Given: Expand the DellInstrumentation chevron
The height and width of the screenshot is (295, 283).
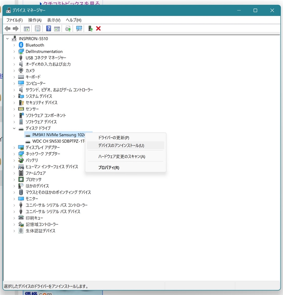Looking at the screenshot, I should pyautogui.click(x=14, y=52).
